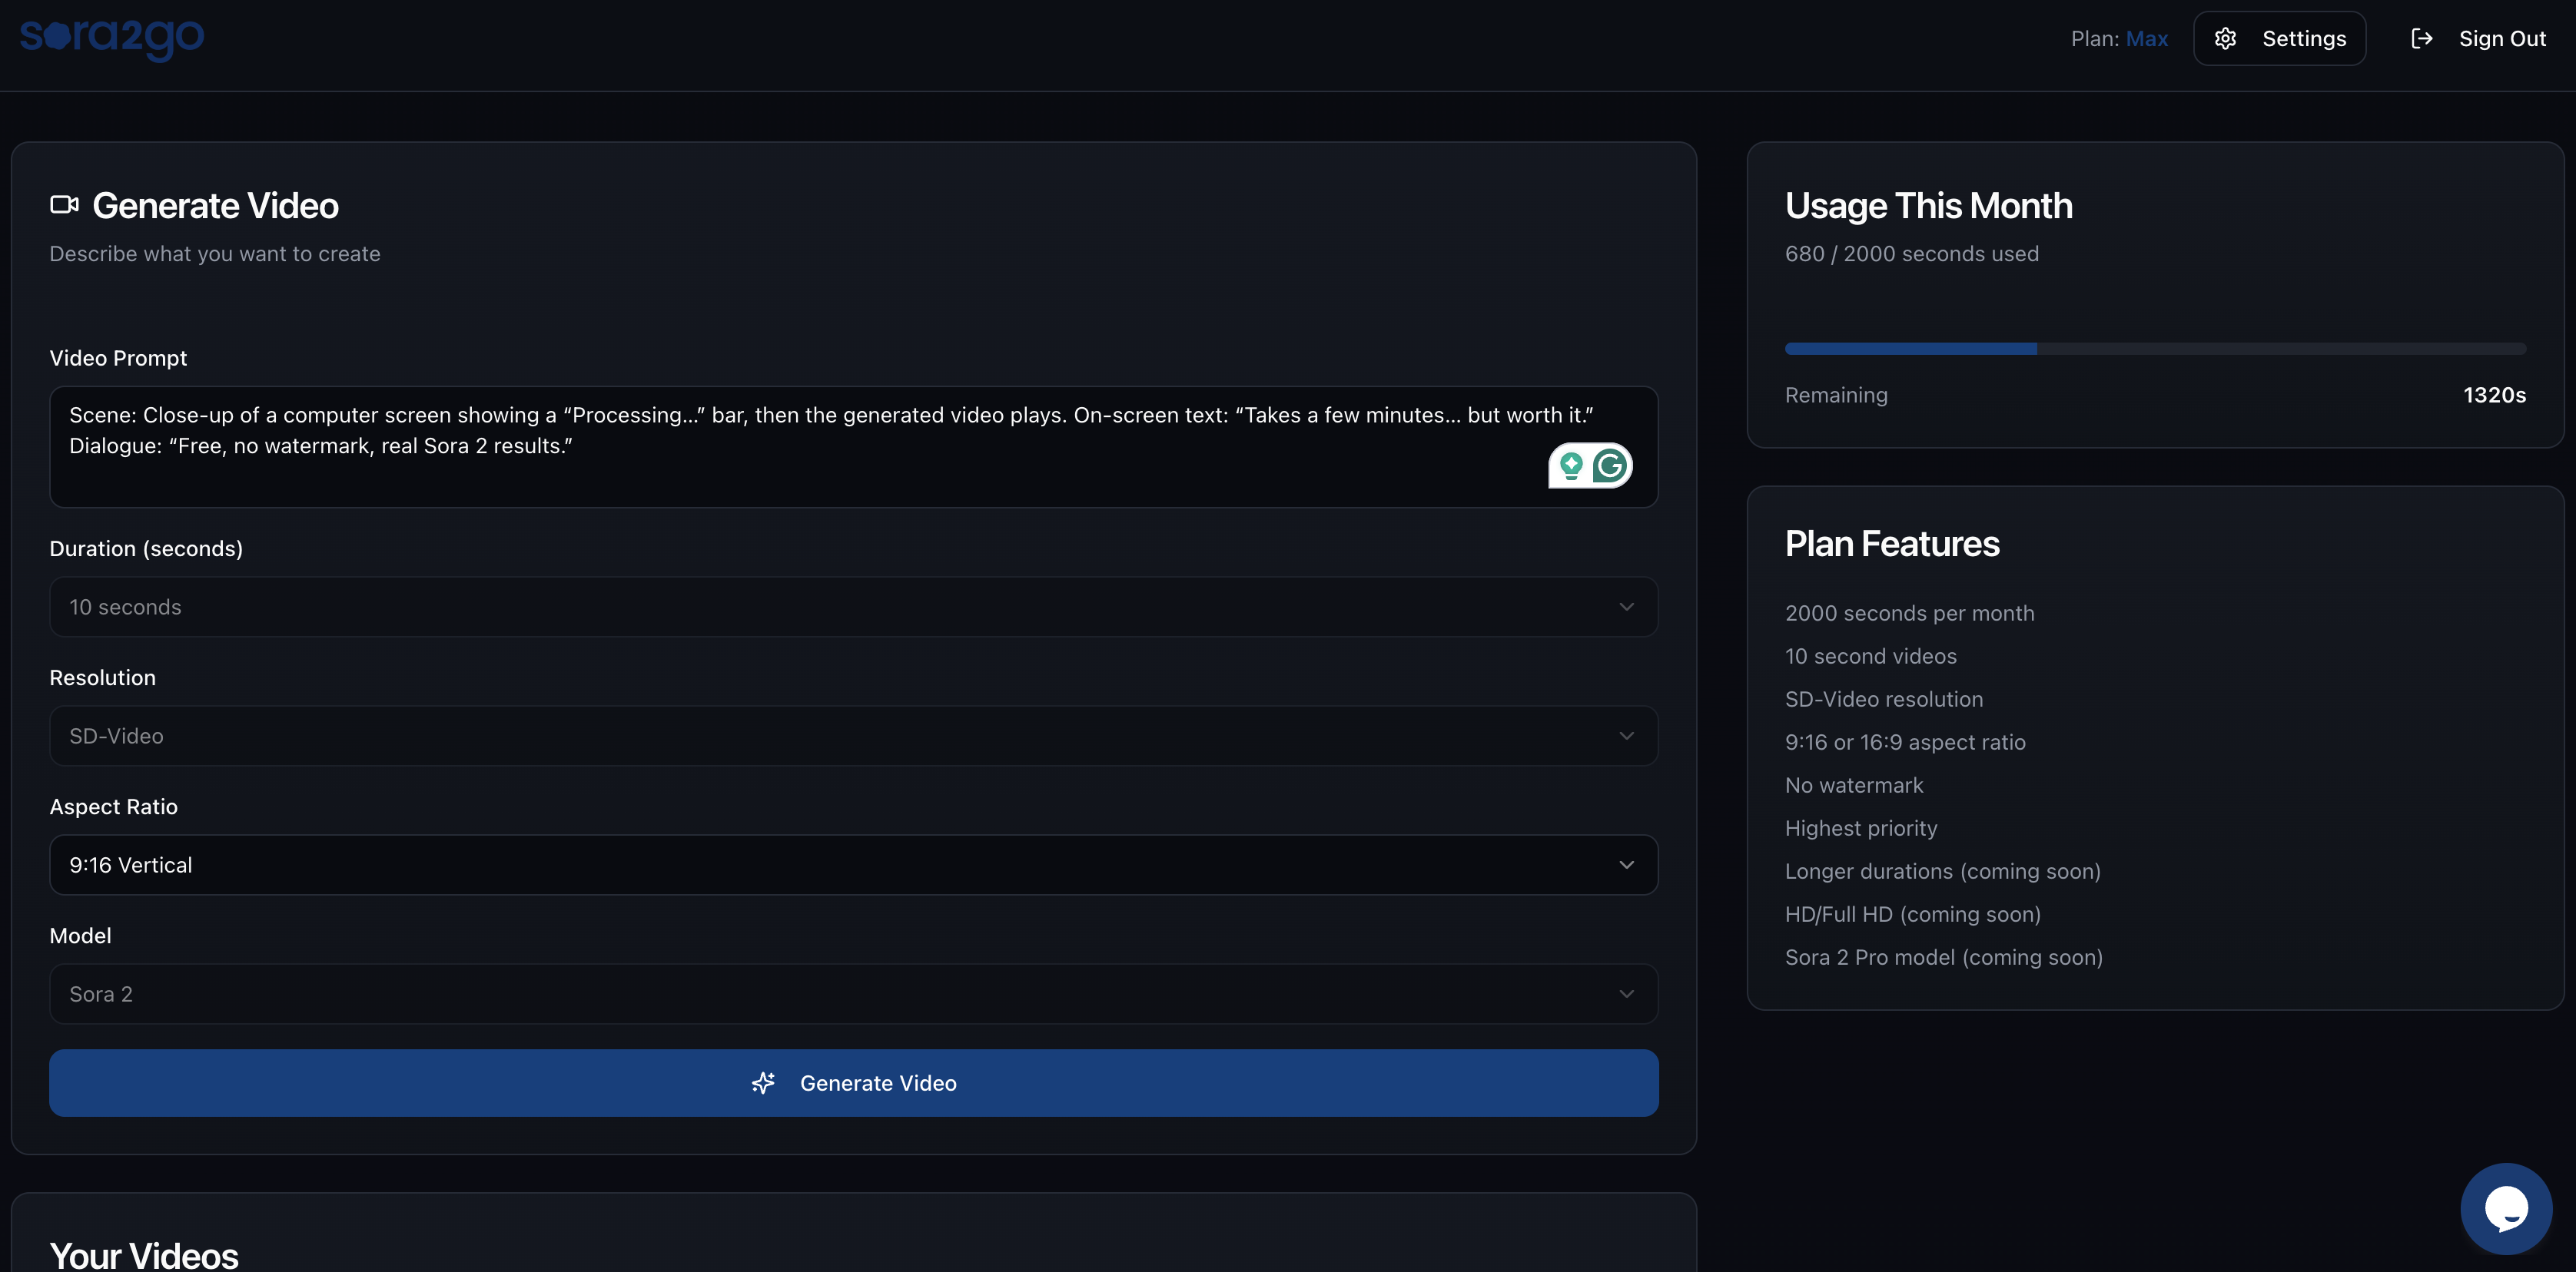Expand the Resolution SD-Video dropdown
This screenshot has height=1272, width=2576.
coord(853,735)
